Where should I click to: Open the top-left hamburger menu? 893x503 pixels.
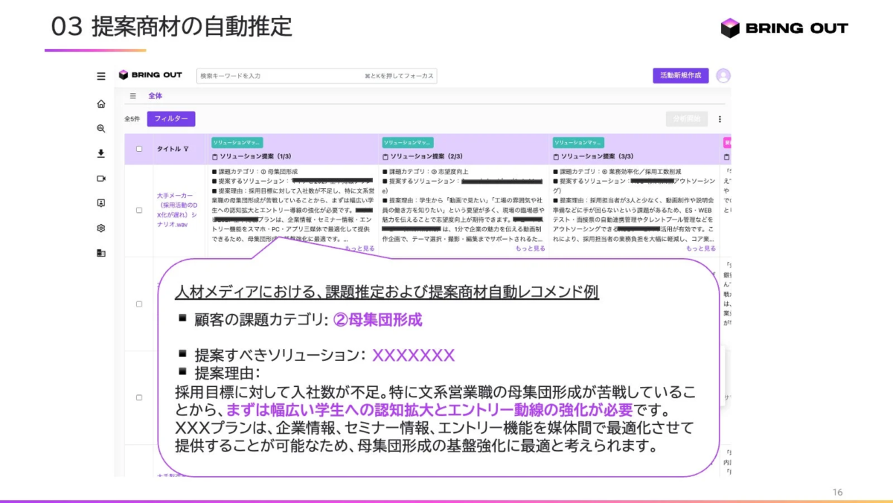click(x=100, y=75)
